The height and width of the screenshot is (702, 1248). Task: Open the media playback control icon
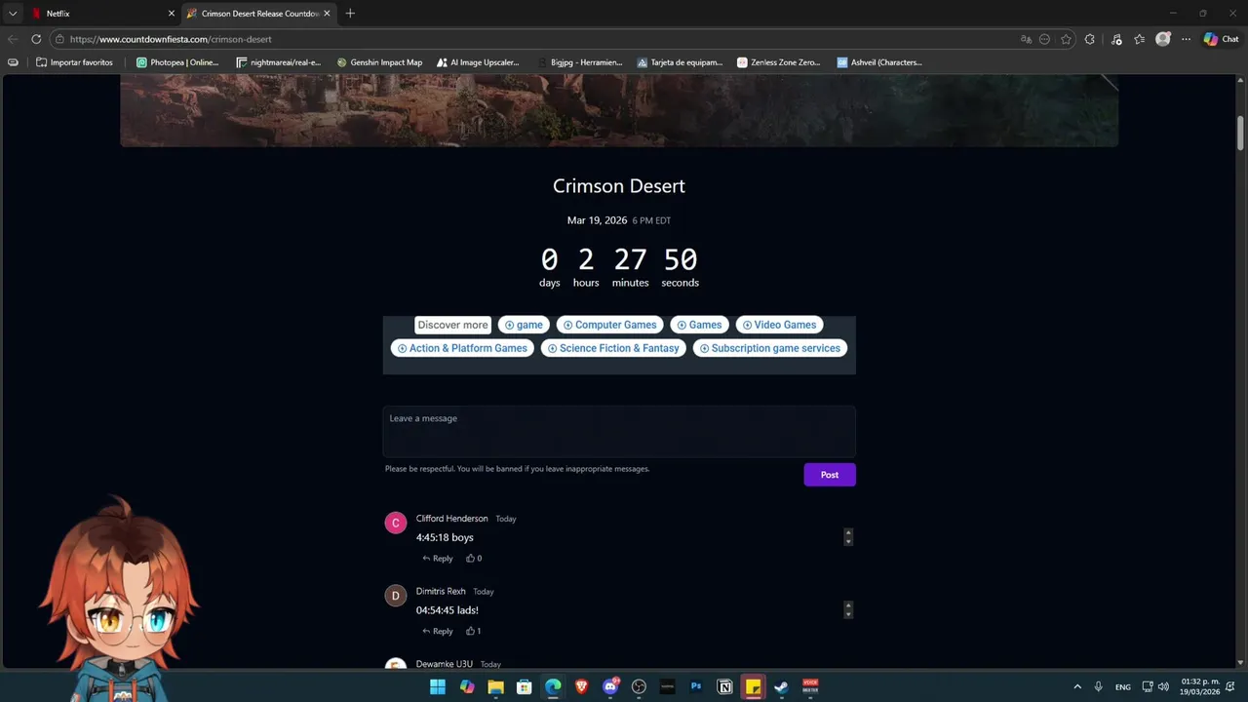click(x=1115, y=39)
